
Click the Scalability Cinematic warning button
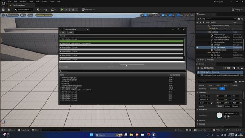pyautogui.click(x=44, y=15)
